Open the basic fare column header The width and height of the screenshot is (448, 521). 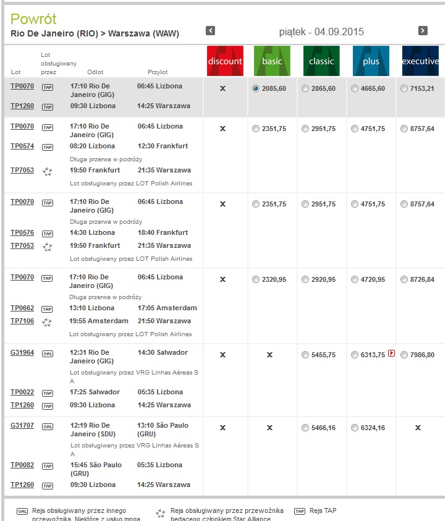coord(272,61)
